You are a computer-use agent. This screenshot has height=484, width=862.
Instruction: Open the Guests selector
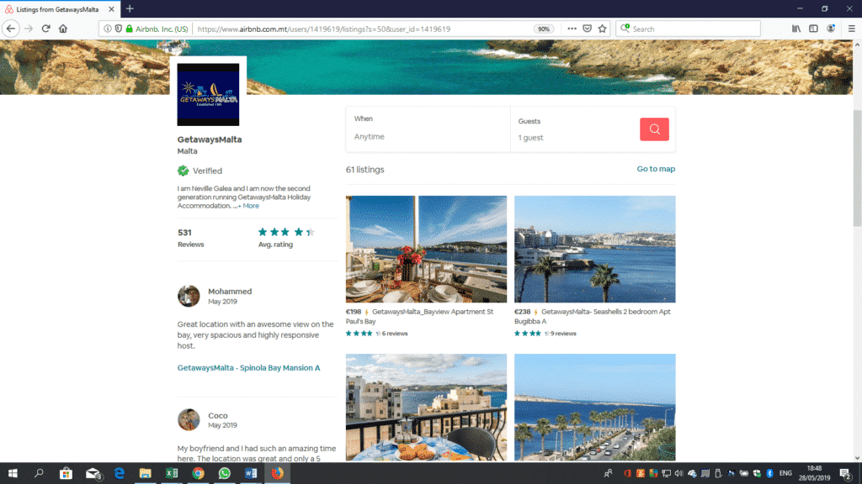[x=574, y=129]
